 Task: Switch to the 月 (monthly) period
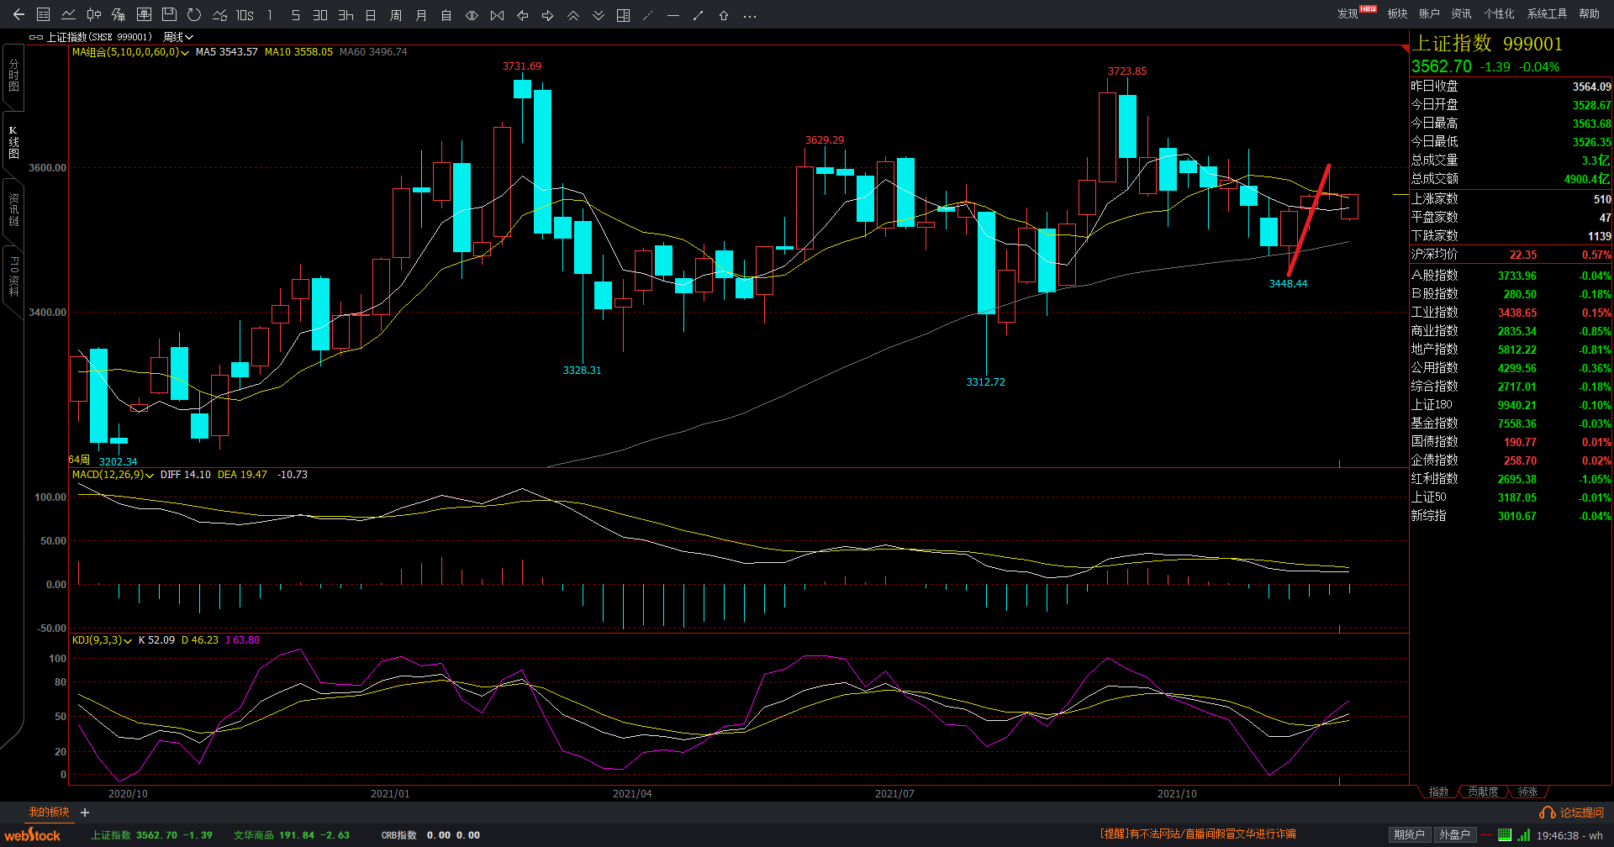click(421, 15)
